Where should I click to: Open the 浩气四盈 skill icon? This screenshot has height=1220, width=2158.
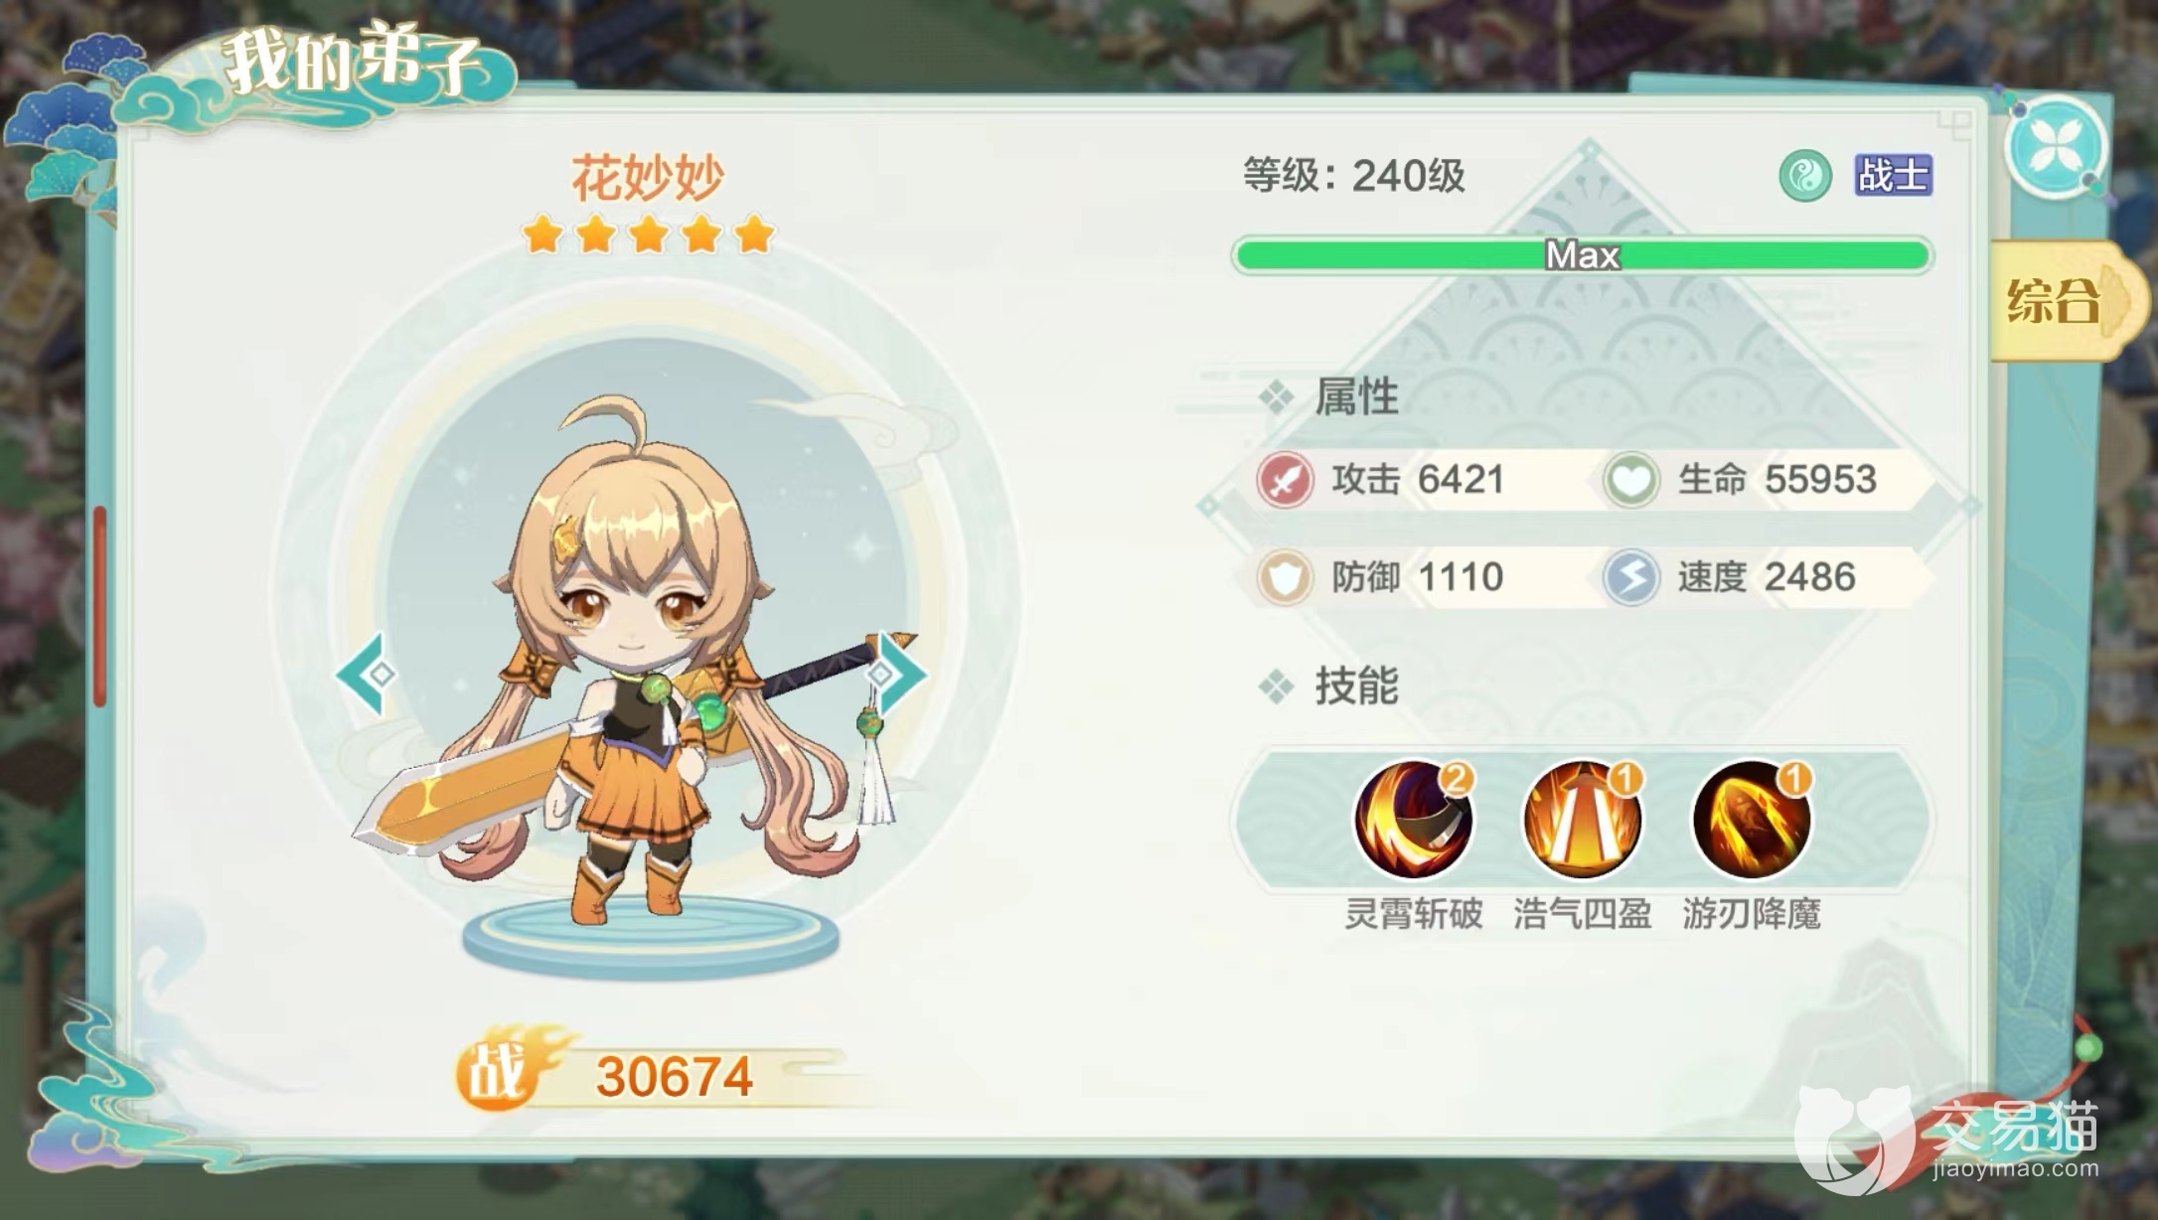pos(1583,819)
